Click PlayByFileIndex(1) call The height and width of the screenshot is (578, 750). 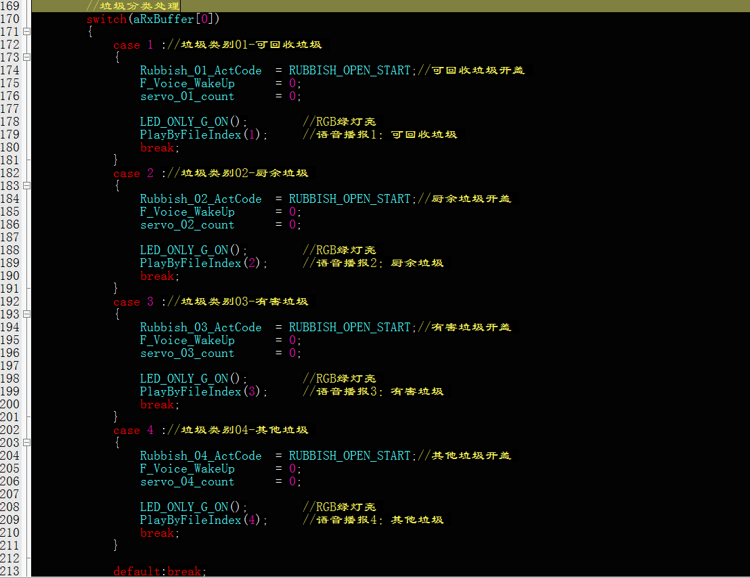[x=200, y=135]
